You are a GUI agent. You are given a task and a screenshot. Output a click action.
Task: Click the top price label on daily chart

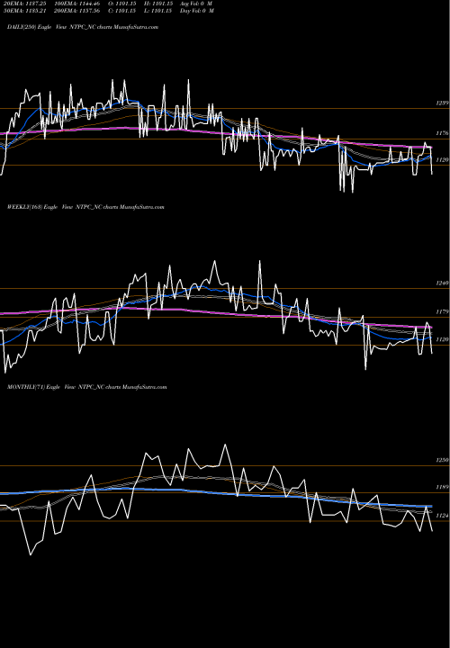click(x=442, y=103)
